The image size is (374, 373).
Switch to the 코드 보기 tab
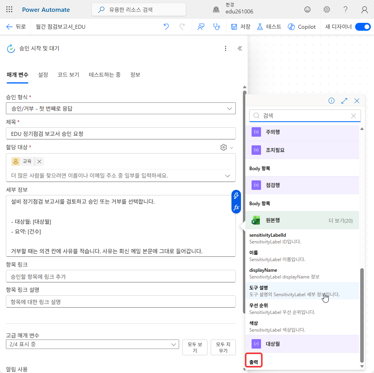68,75
